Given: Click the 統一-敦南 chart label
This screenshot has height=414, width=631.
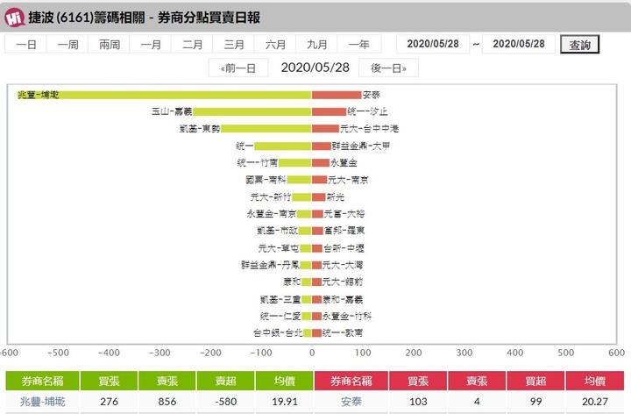Looking at the screenshot, I should [343, 332].
